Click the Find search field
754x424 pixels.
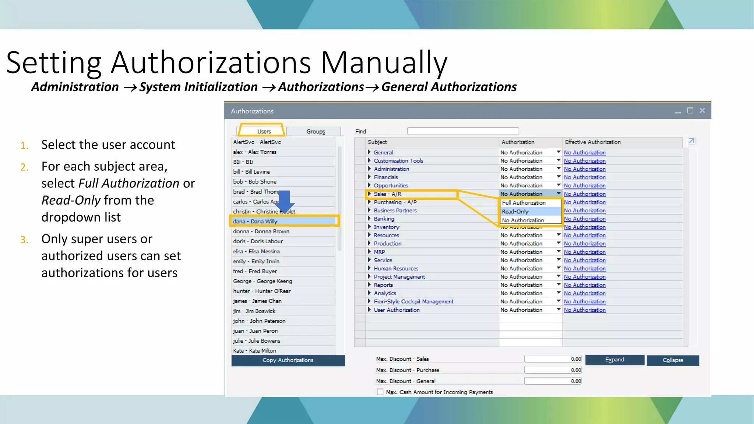tap(463, 131)
